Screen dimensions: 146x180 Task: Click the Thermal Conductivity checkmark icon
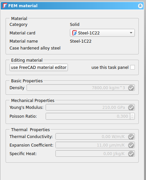[x=131, y=137]
